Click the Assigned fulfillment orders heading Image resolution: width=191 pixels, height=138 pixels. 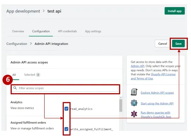click(28, 123)
